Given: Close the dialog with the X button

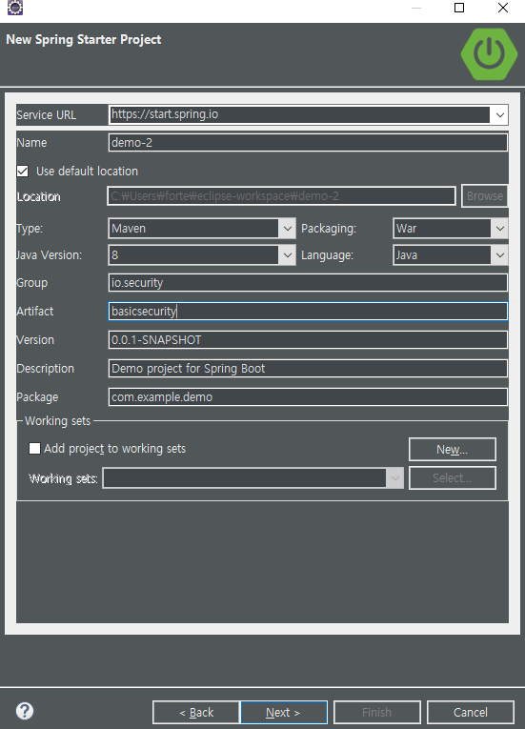Looking at the screenshot, I should click(x=503, y=8).
